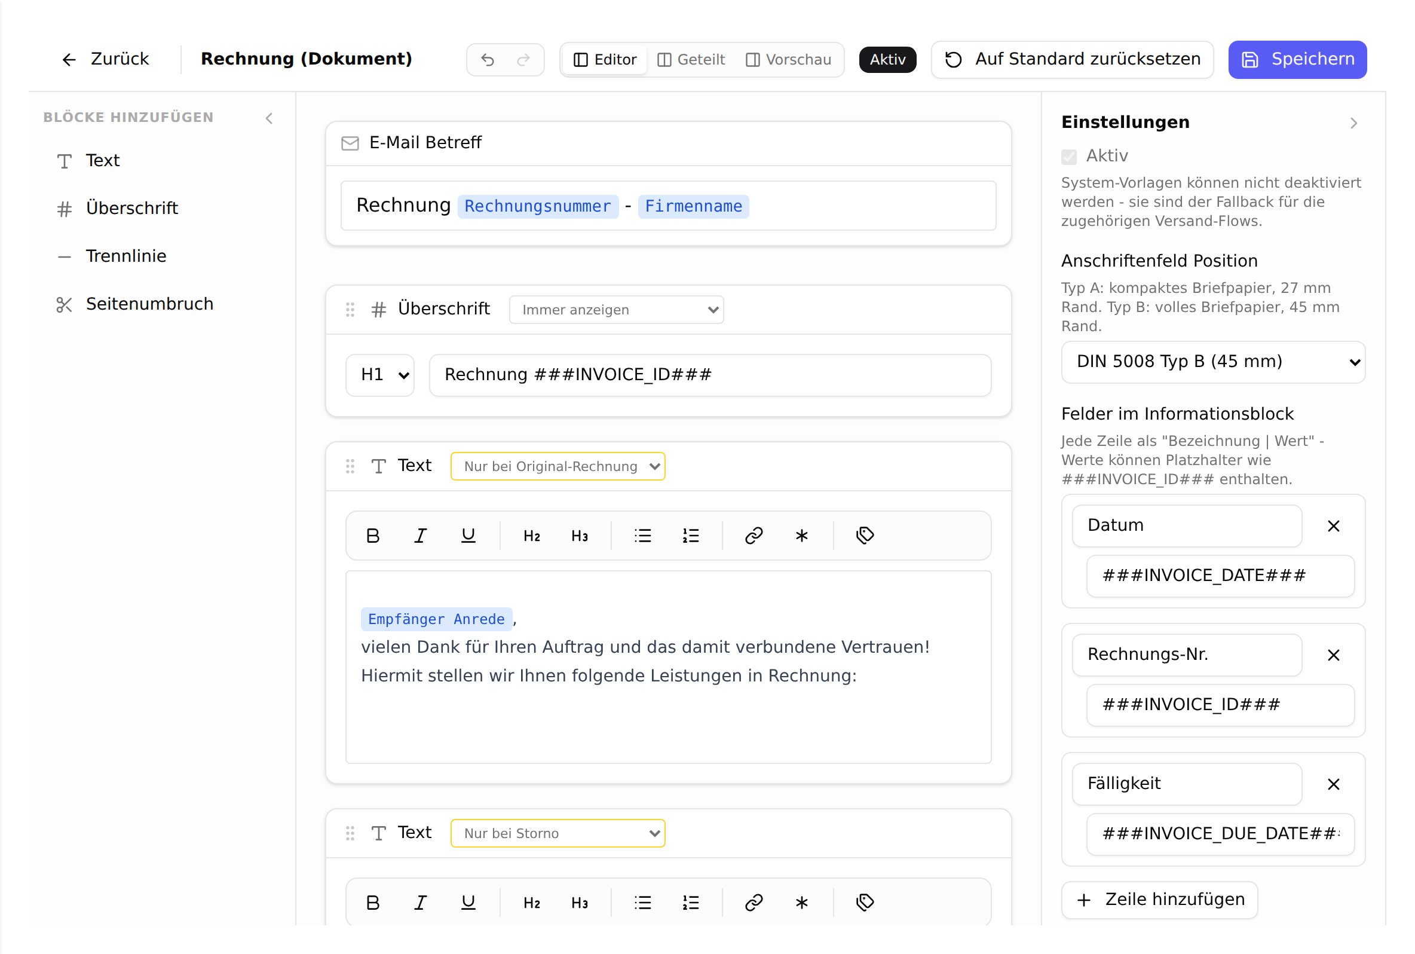Open placeholder tag icon in first text block
This screenshot has width=1415, height=954.
coord(865,536)
